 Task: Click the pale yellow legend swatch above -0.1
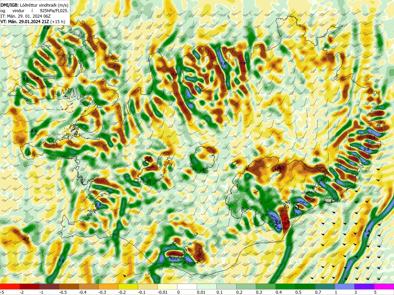(x=148, y=286)
